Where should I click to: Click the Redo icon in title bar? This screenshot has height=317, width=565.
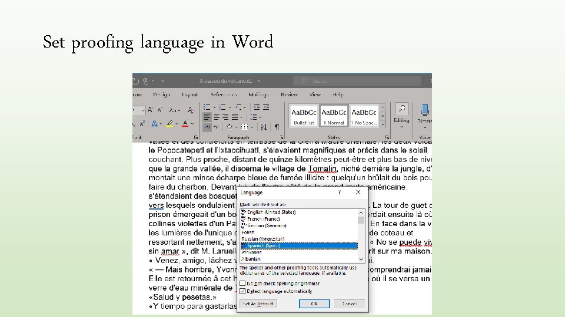coord(135,81)
